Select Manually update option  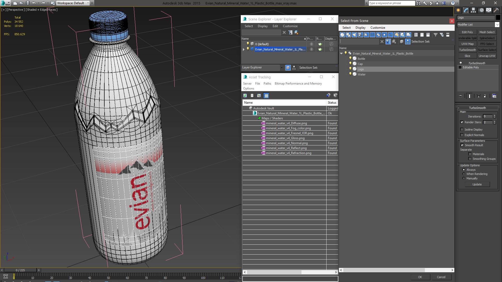click(x=464, y=178)
